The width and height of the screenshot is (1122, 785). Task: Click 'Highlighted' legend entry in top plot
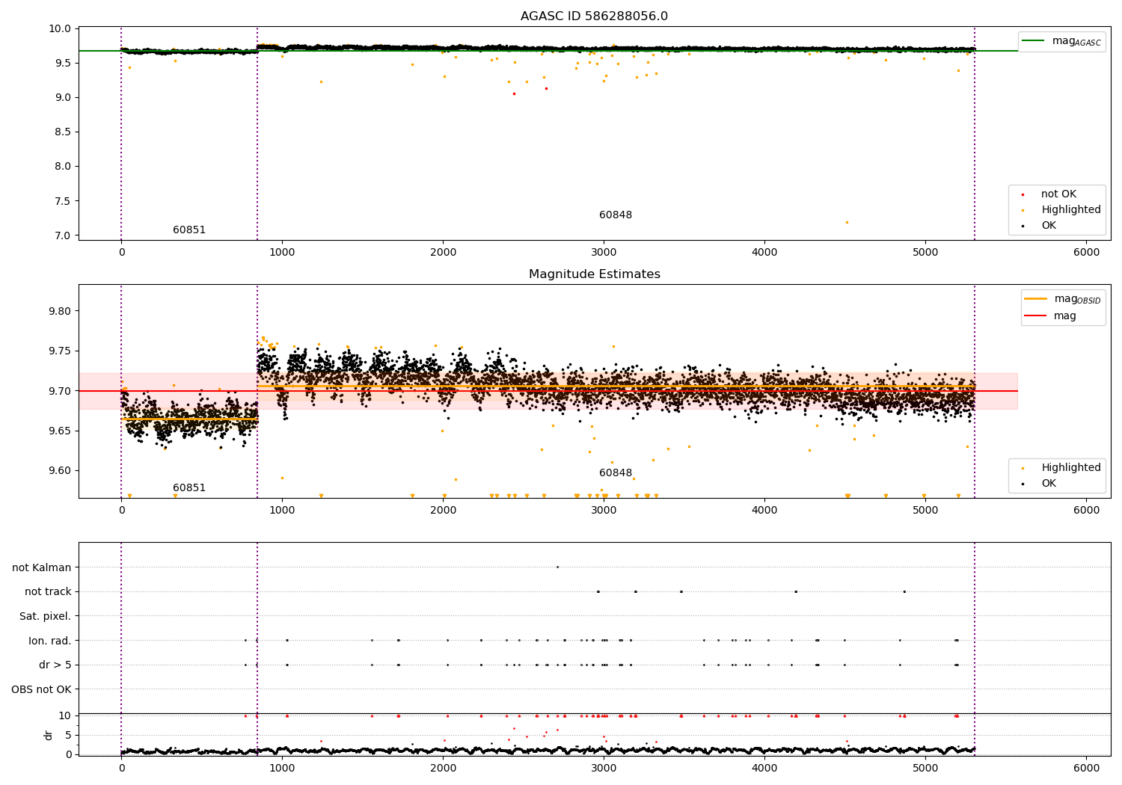[1071, 210]
